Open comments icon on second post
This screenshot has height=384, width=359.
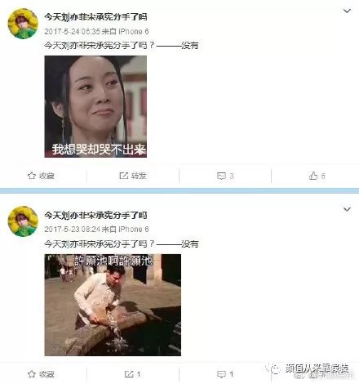221,374
